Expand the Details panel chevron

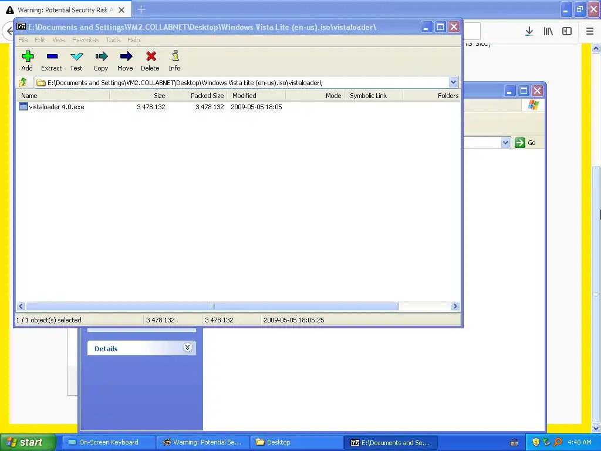(x=187, y=348)
